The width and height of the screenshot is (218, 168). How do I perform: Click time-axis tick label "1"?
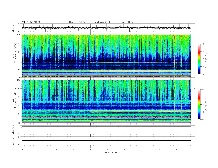39,150
